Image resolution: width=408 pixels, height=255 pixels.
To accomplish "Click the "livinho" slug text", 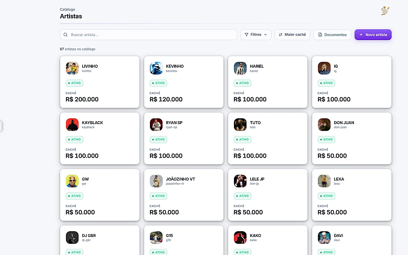I will (87, 71).
